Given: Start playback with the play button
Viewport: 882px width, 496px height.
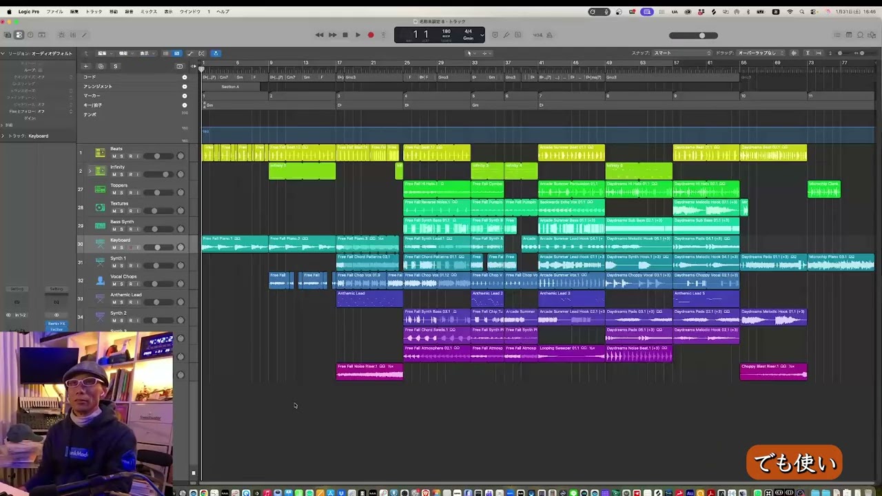Looking at the screenshot, I should pos(358,35).
